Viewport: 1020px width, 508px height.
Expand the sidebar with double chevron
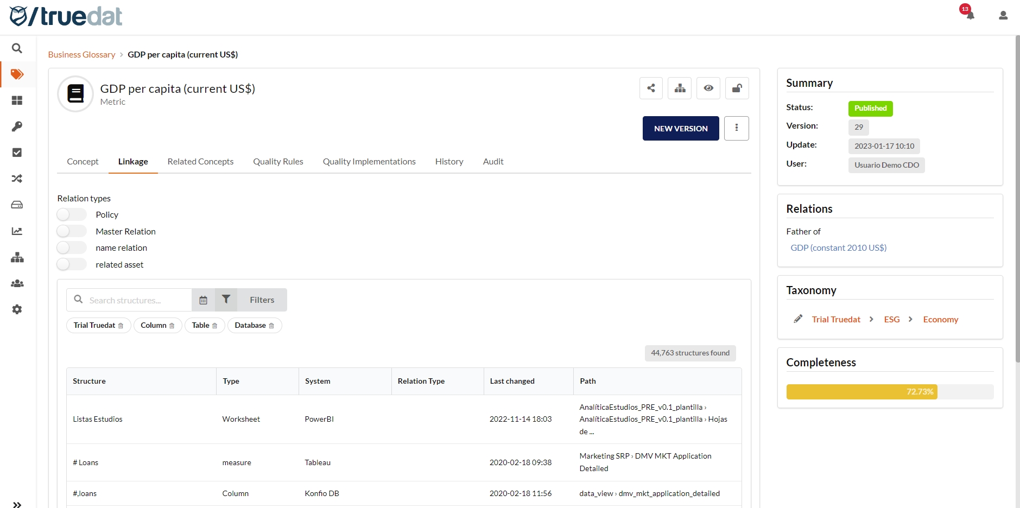pos(17,504)
